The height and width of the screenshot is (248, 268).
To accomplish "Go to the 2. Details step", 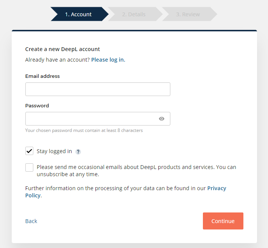I will coord(134,14).
